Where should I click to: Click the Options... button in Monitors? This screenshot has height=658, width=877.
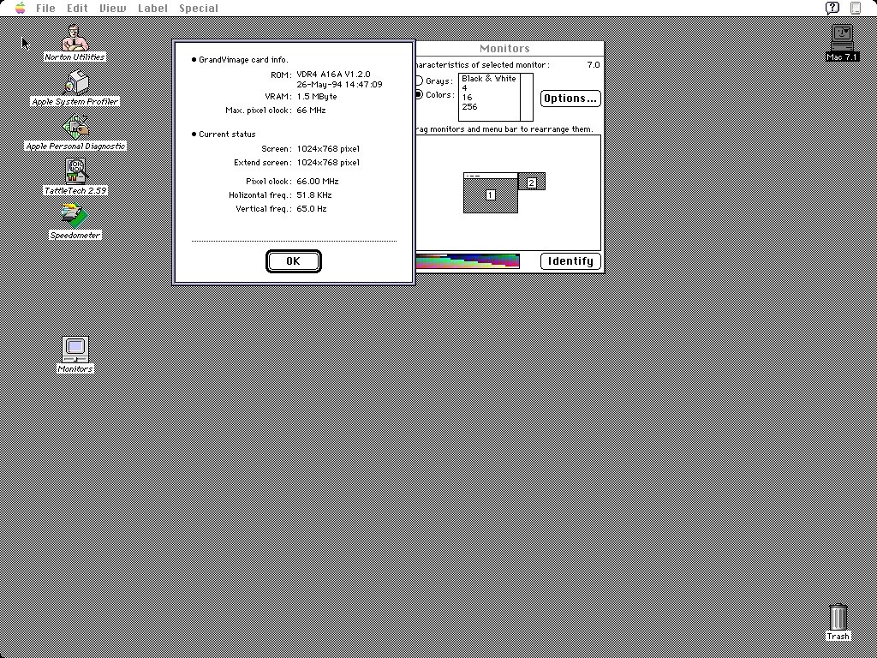pos(570,99)
